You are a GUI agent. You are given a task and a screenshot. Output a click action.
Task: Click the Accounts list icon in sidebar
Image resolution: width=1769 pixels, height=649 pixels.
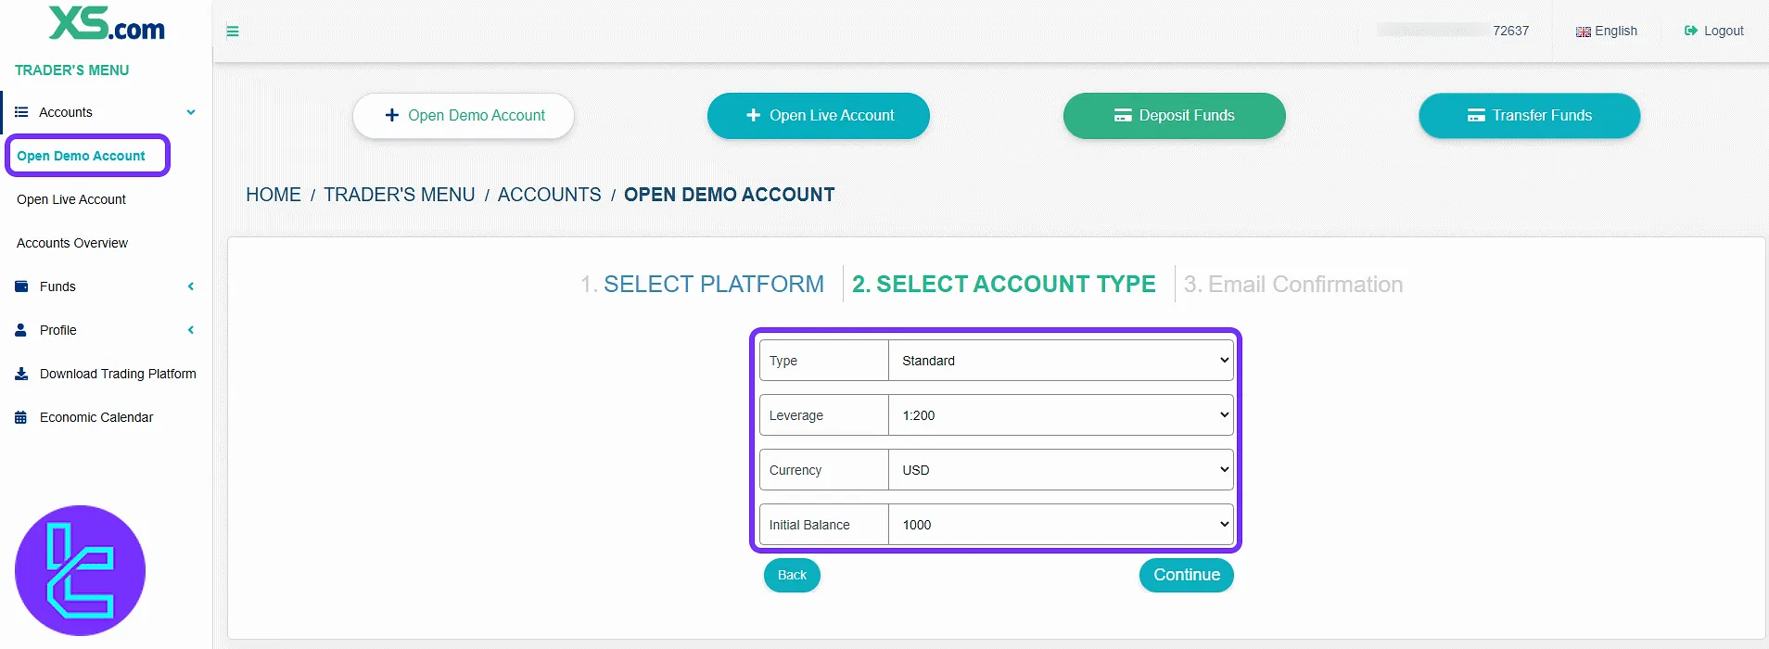[21, 112]
